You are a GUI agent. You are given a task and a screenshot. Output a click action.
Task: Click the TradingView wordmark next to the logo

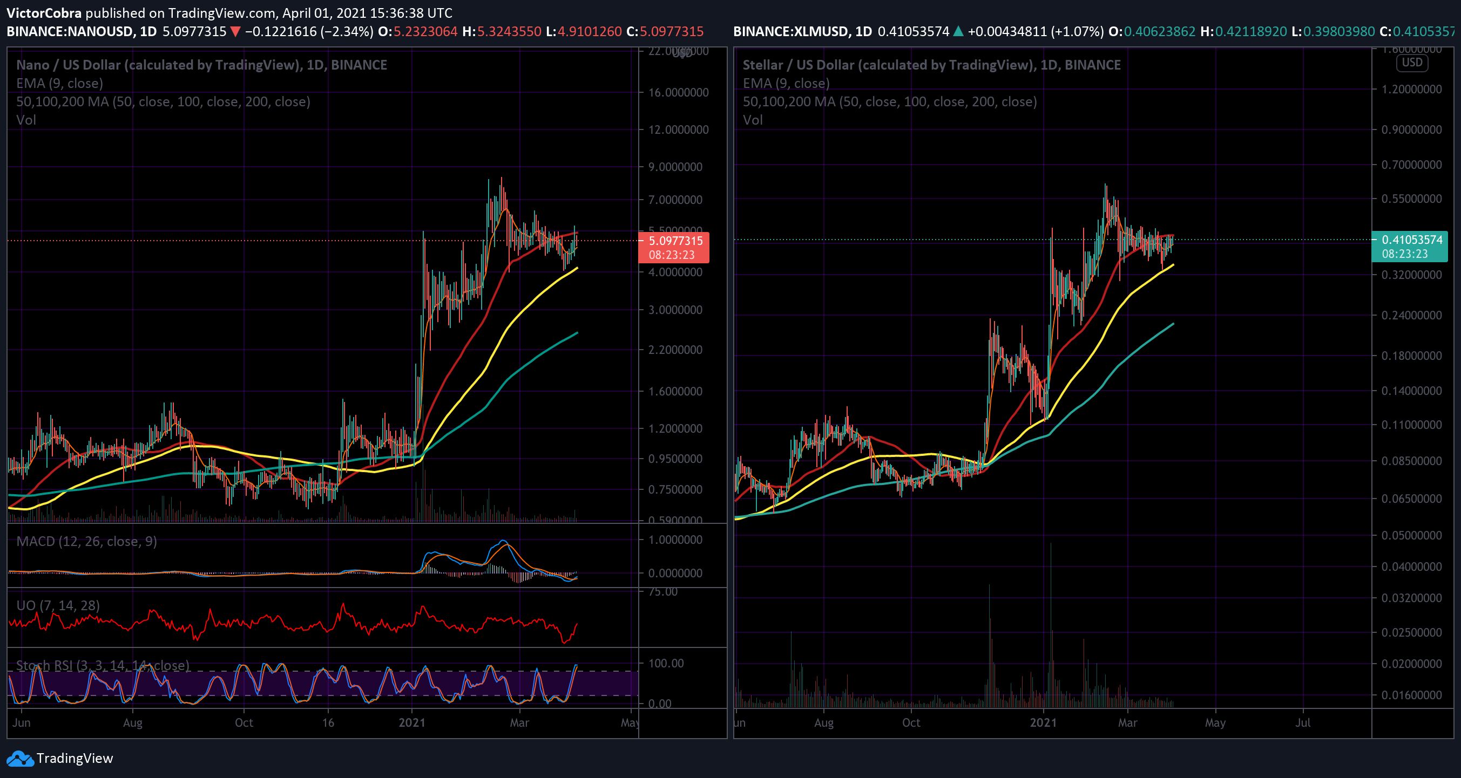pos(75,758)
